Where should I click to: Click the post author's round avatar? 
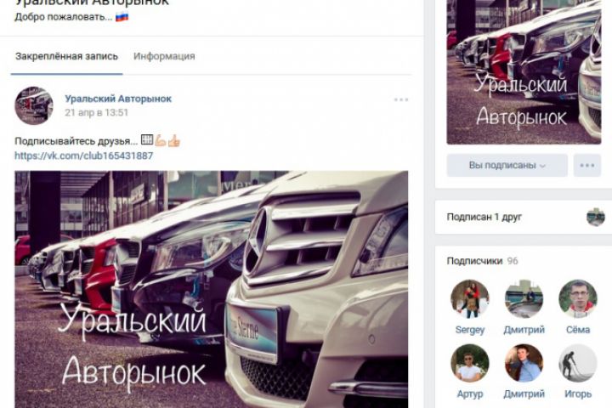pos(34,105)
